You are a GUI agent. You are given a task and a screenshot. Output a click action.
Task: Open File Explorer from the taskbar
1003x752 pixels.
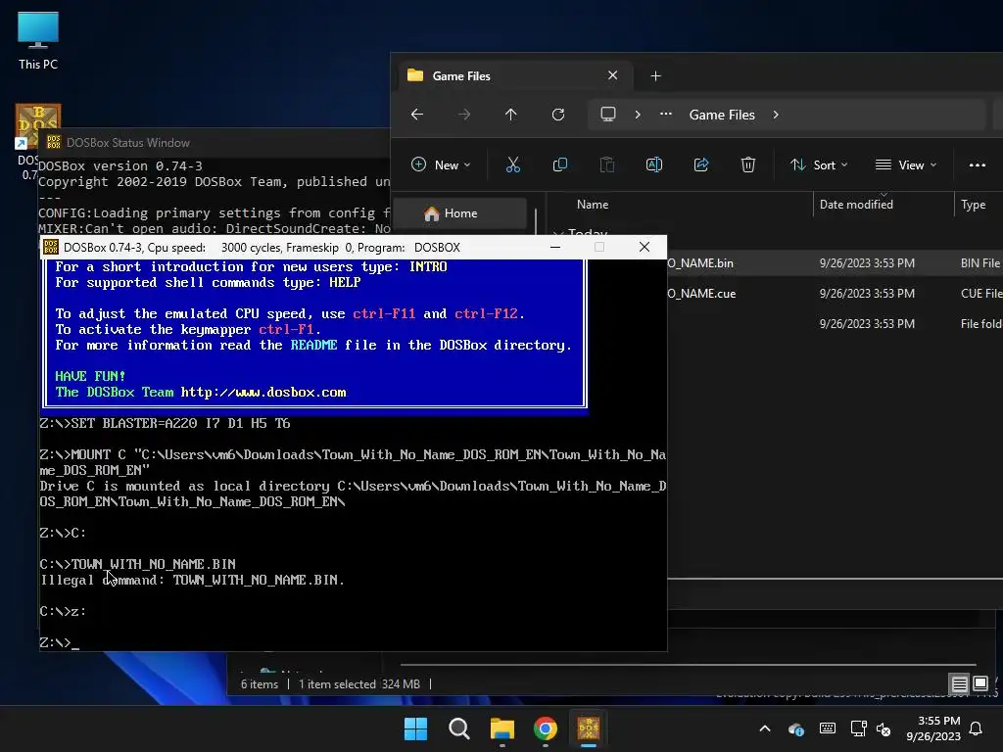coord(502,728)
